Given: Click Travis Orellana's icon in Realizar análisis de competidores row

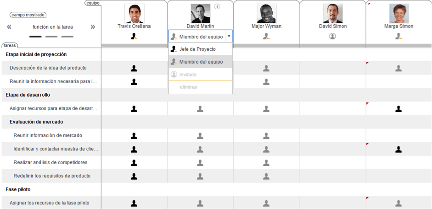Looking at the screenshot, I should point(134,163).
